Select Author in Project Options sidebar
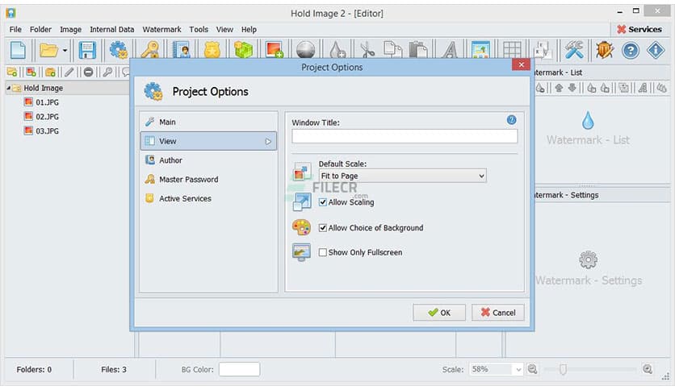The height and width of the screenshot is (390, 675). coord(208,160)
